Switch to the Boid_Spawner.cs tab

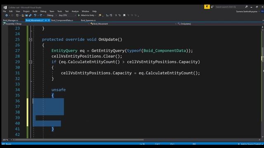point(88,20)
